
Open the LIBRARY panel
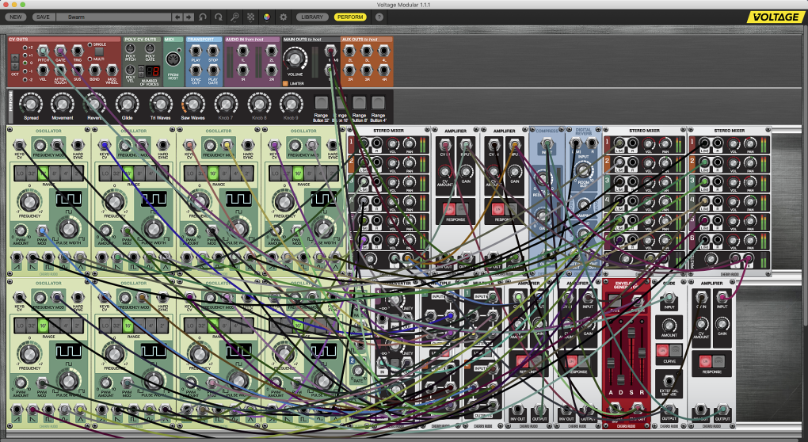[312, 17]
